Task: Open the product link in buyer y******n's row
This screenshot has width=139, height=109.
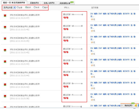Action: (113, 49)
